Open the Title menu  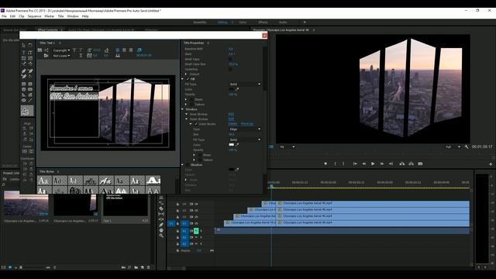coord(60,16)
